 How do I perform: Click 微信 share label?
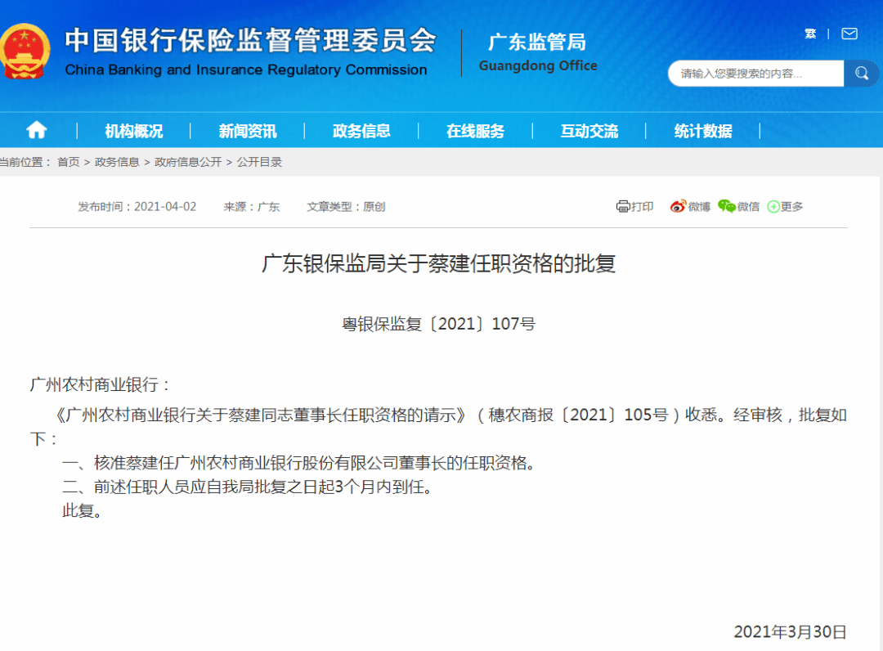coord(748,207)
